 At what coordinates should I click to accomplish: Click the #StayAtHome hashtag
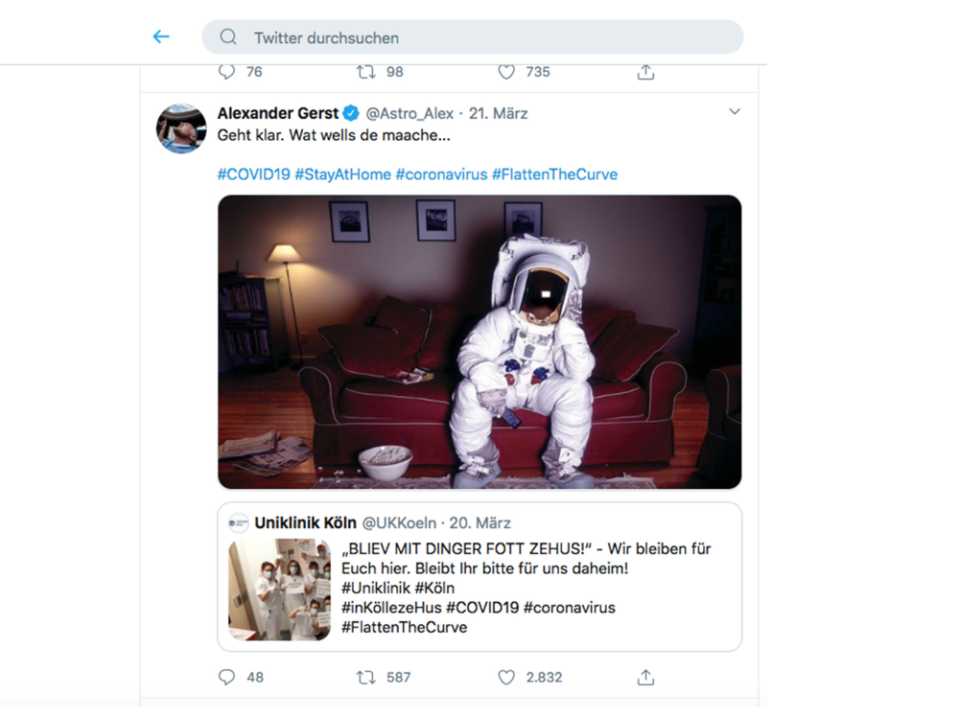click(342, 174)
